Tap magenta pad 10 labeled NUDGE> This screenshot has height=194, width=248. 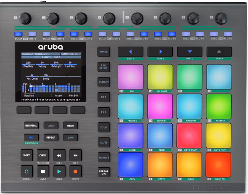pyautogui.click(x=160, y=106)
